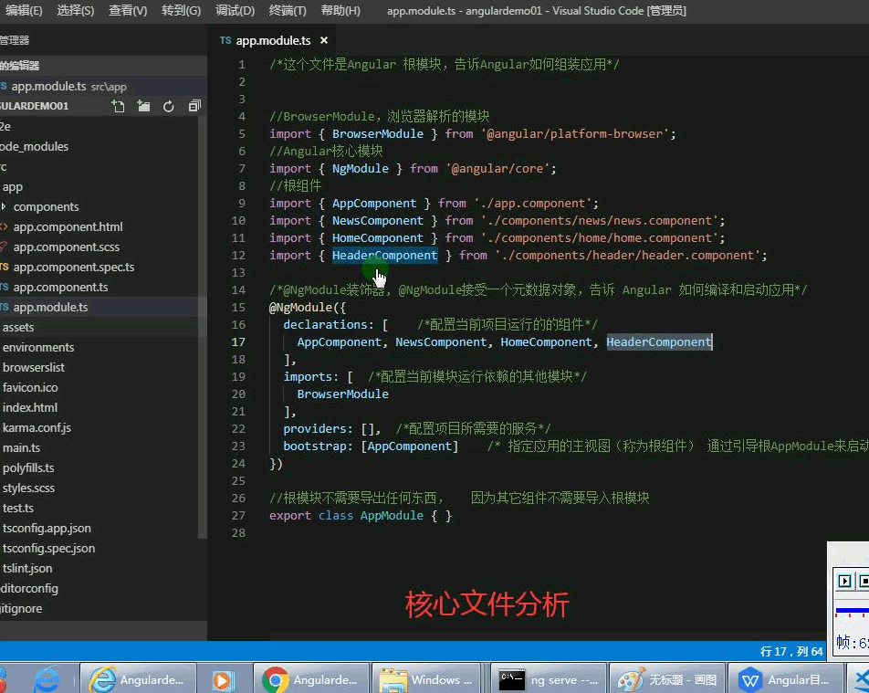Open the ng serve command prompt window
Image resolution: width=869 pixels, height=693 pixels.
[548, 679]
